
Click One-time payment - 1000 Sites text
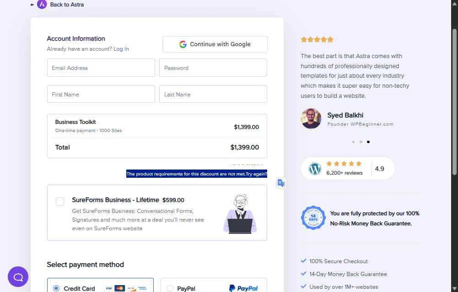pyautogui.click(x=88, y=130)
